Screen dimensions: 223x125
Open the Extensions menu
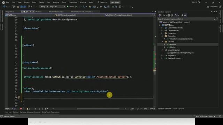73,2
